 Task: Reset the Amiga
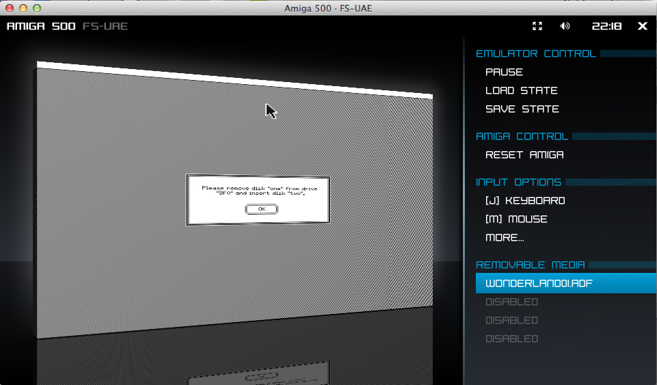click(x=524, y=155)
